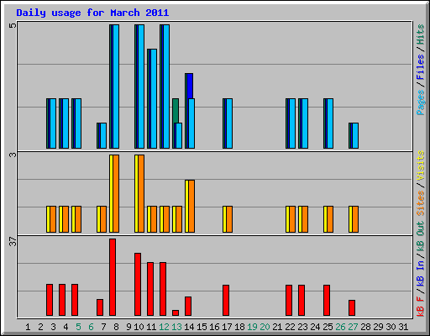430x336 pixels.
Task: Click the red kB bar for day 11
Action: 150,289
